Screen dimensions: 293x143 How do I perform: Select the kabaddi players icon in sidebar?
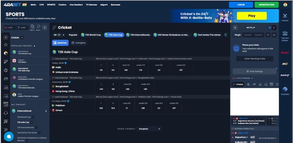point(6,79)
